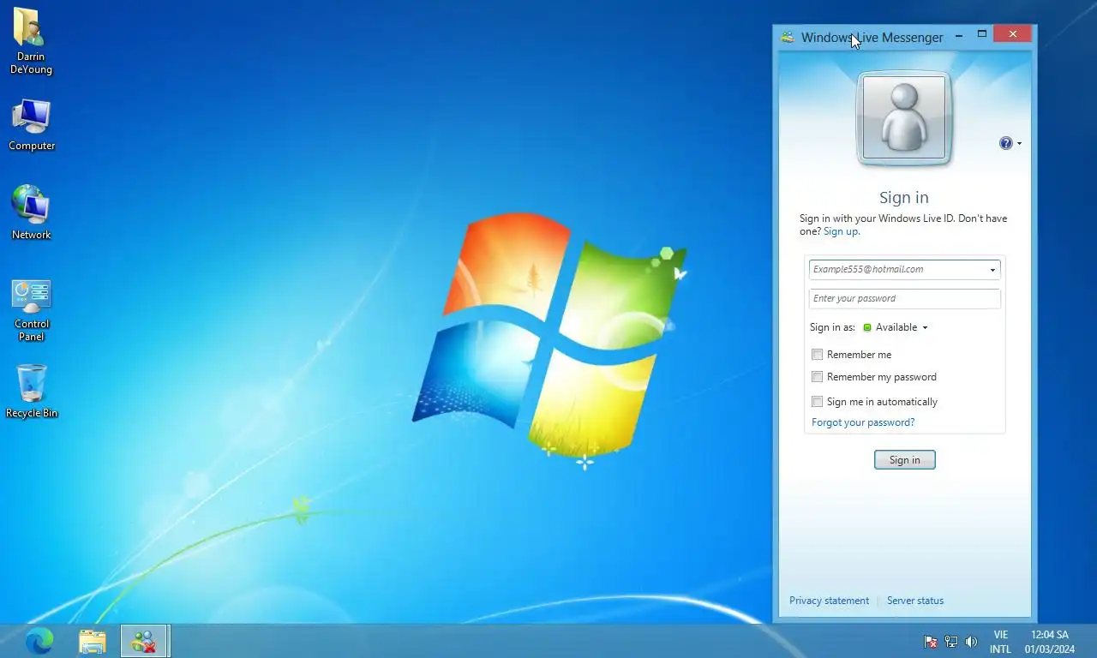The width and height of the screenshot is (1097, 658).
Task: Open the Privacy statement link
Action: [x=829, y=601]
